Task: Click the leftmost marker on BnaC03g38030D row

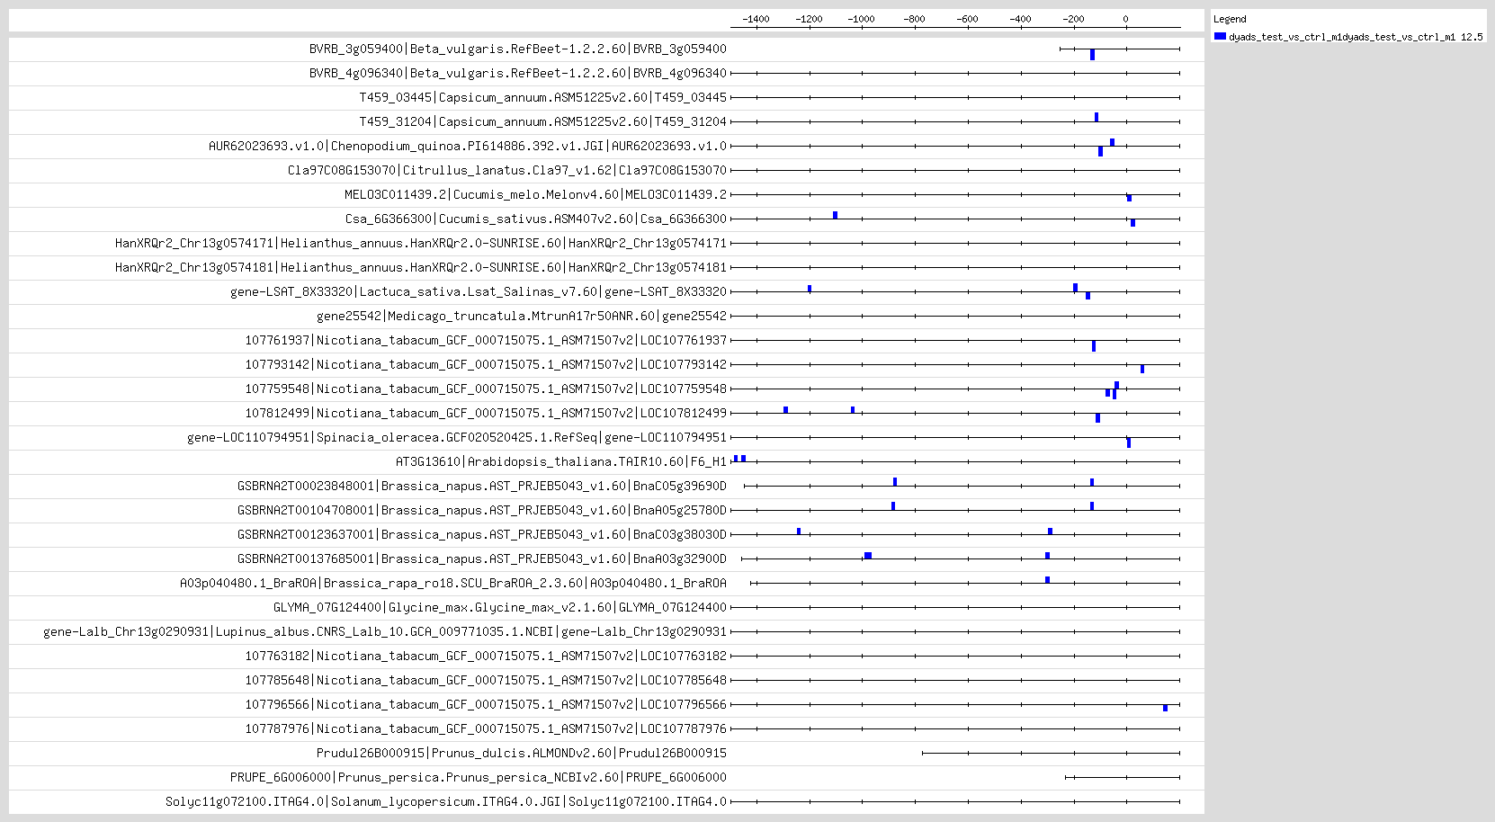Action: click(799, 531)
